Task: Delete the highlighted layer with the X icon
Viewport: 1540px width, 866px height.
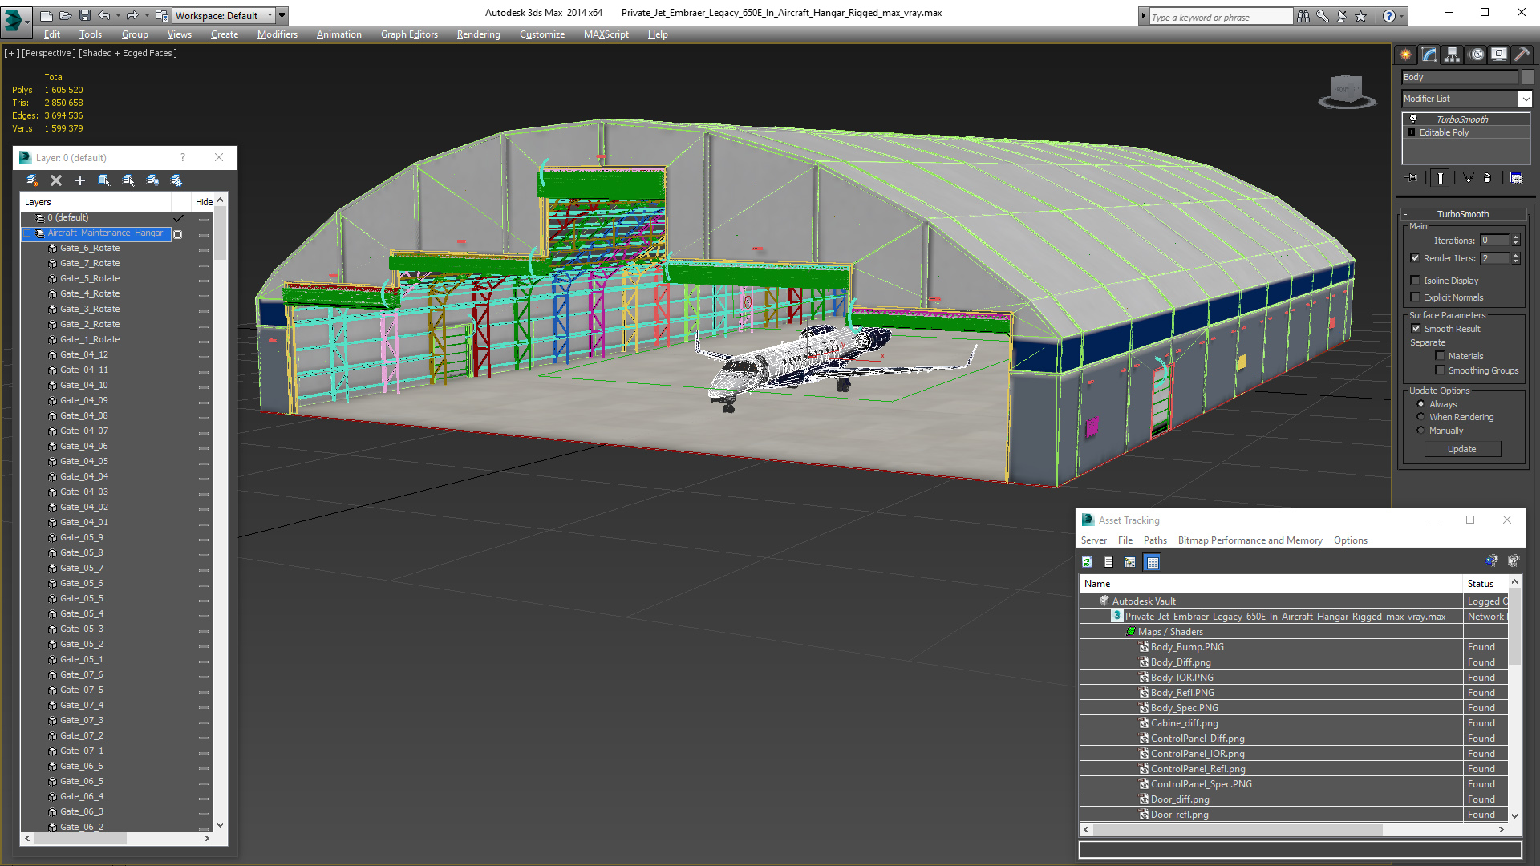Action: 56,180
